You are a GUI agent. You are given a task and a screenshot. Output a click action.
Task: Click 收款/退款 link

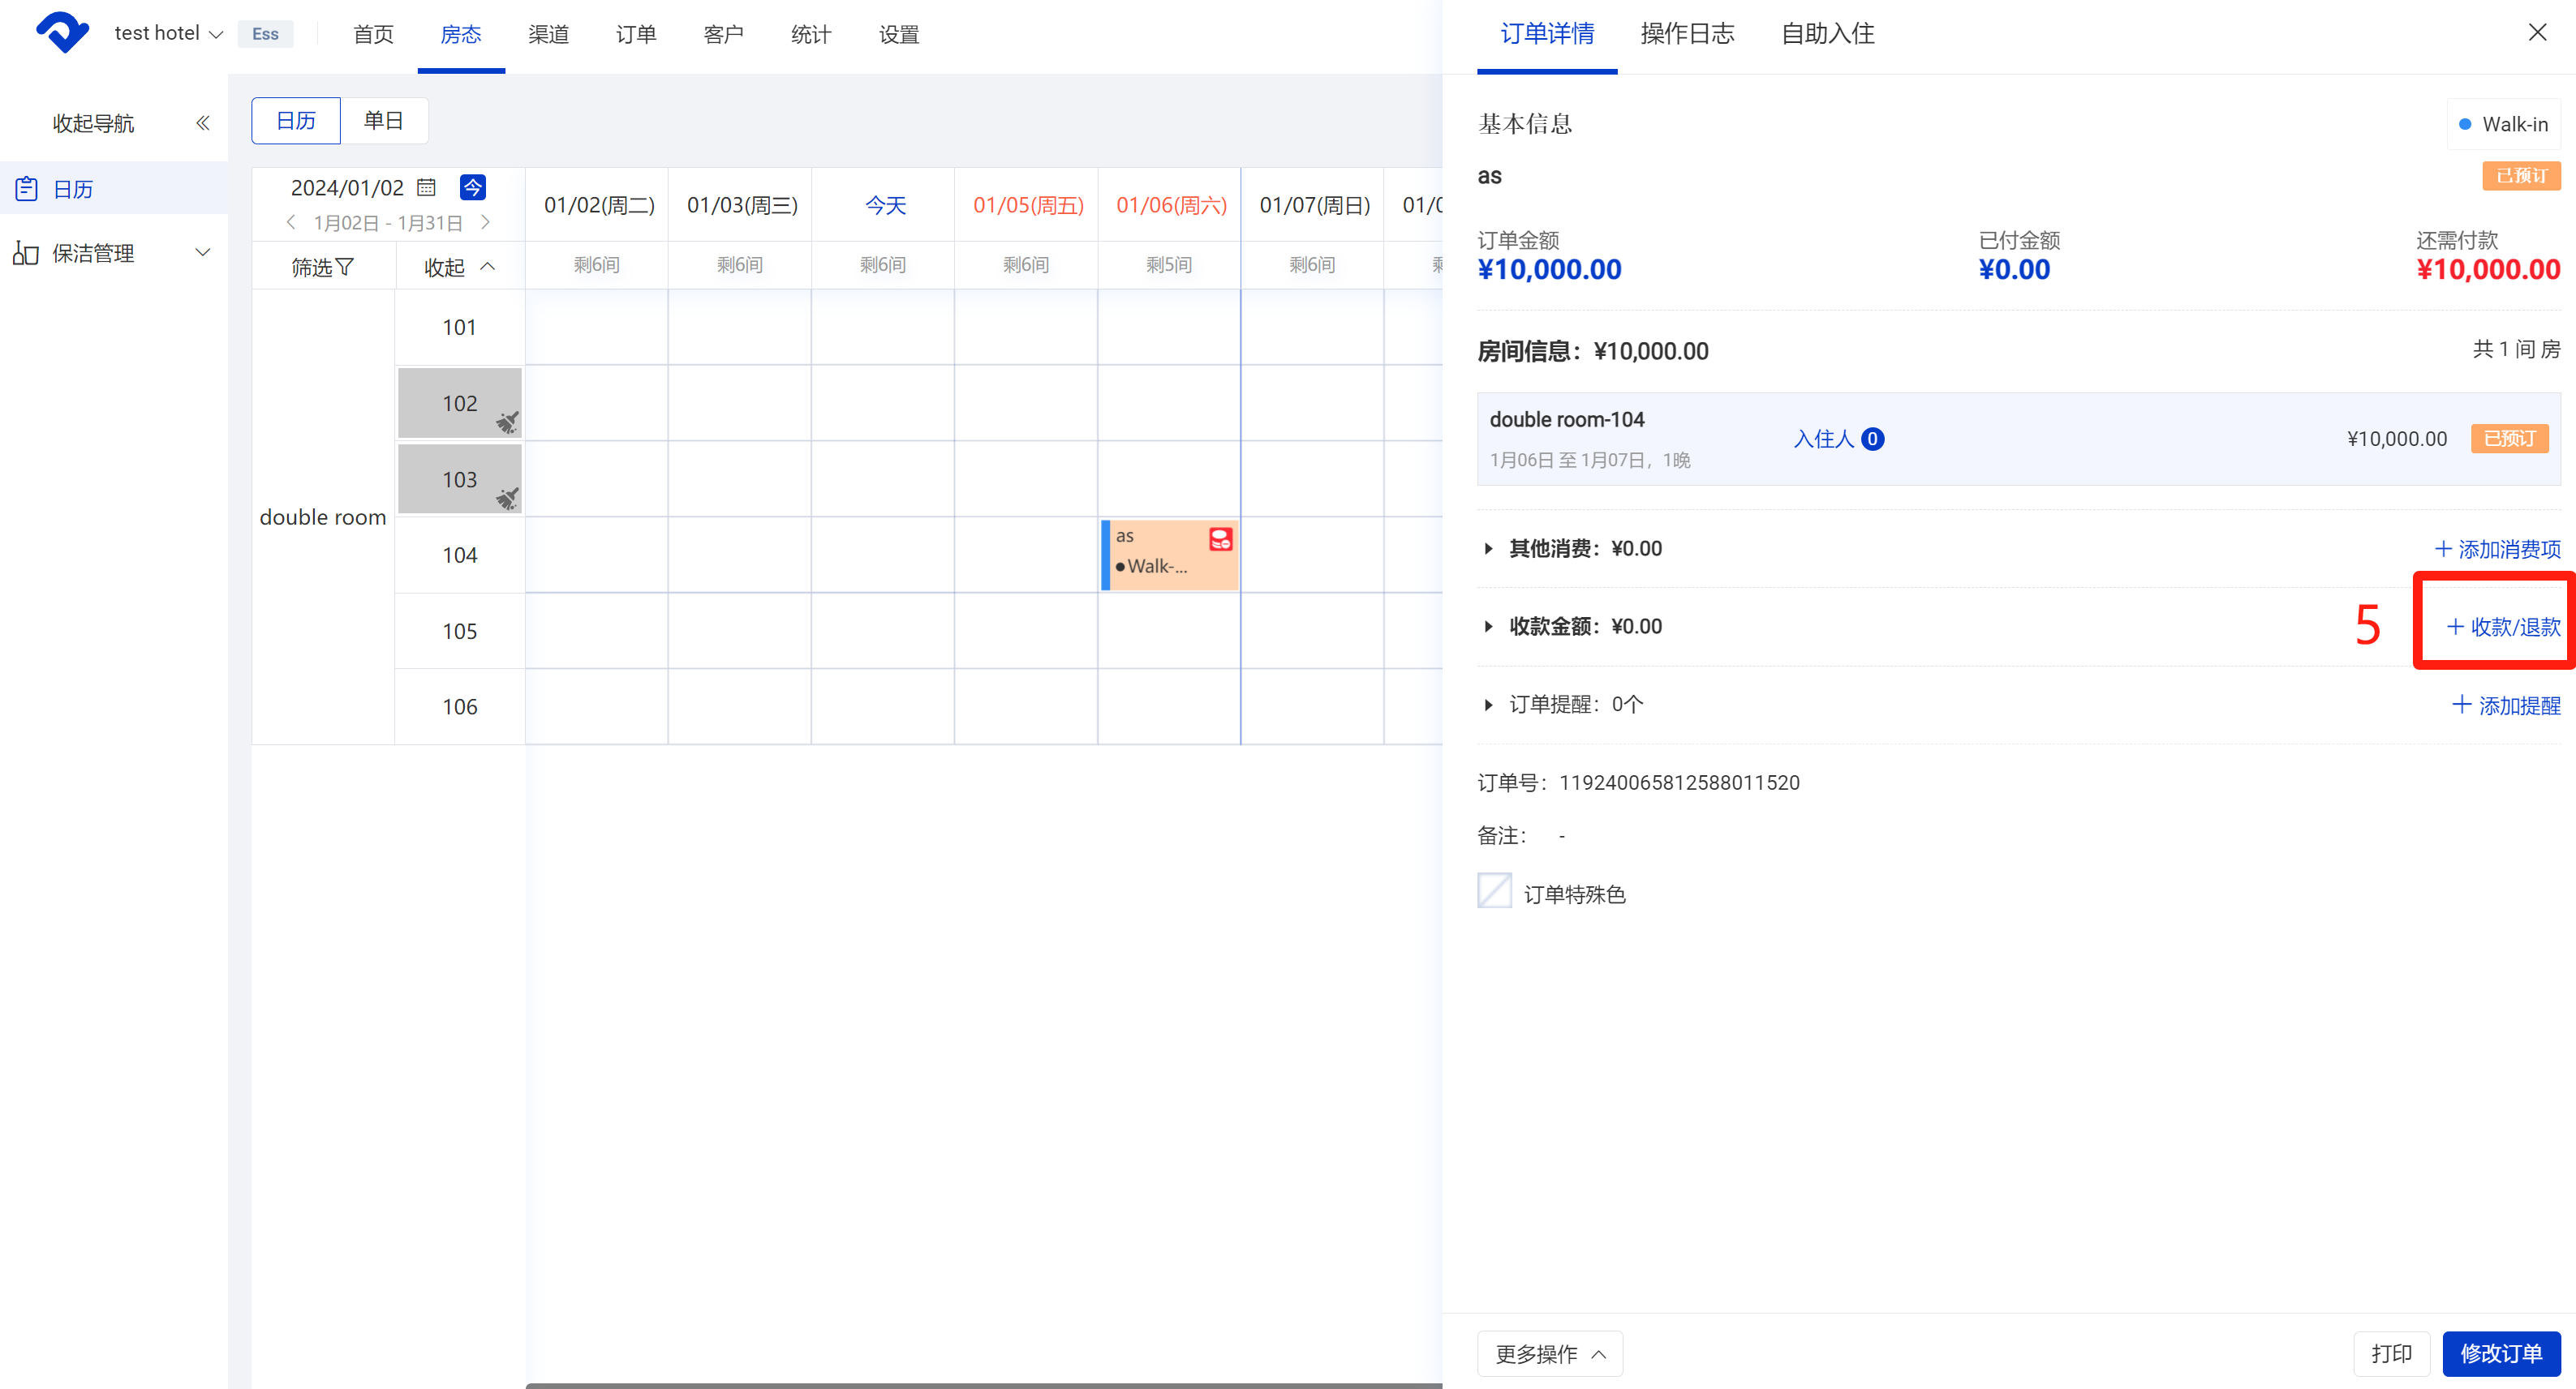tap(2503, 627)
